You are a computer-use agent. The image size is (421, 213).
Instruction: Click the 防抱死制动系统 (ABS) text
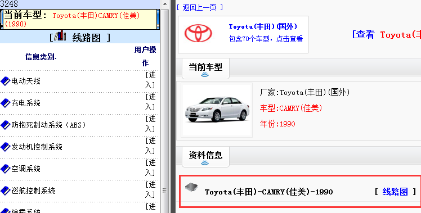[x=48, y=125]
